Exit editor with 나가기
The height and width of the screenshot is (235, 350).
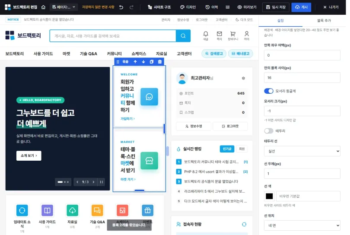click(x=331, y=7)
